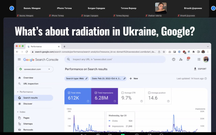The width and height of the screenshot is (216, 135).
Task: Open users and settings icon
Action: point(181,59)
